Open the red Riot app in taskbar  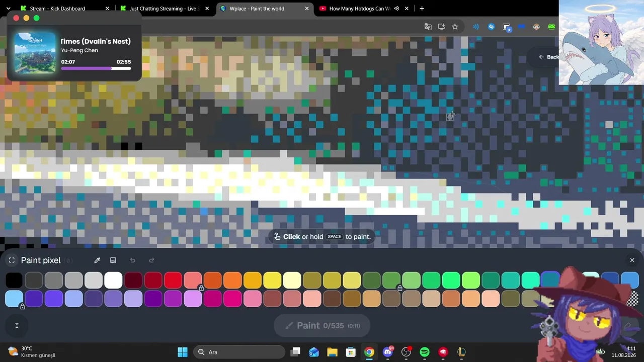443,352
